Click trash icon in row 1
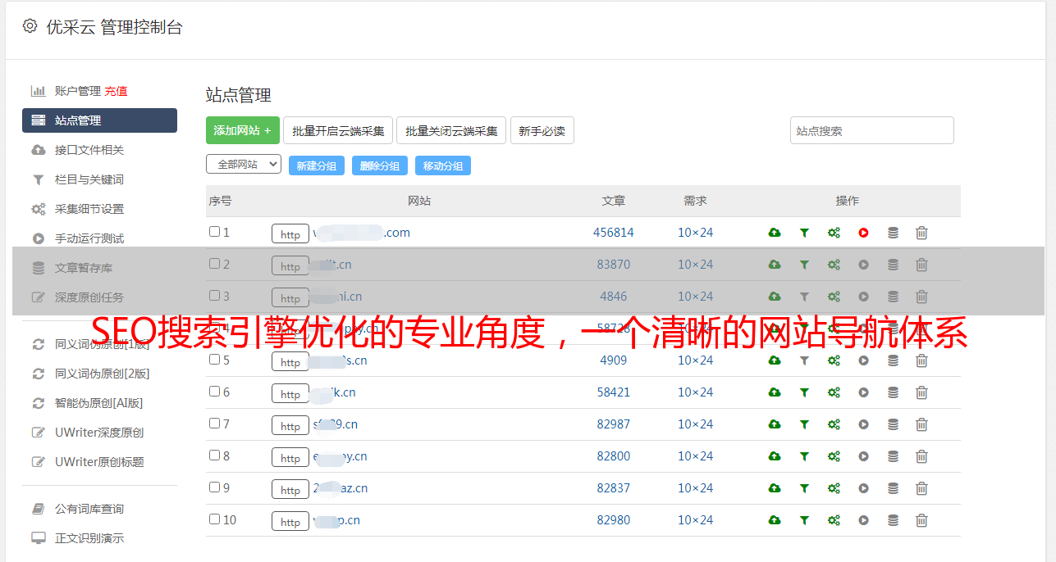1056x562 pixels. tap(921, 233)
